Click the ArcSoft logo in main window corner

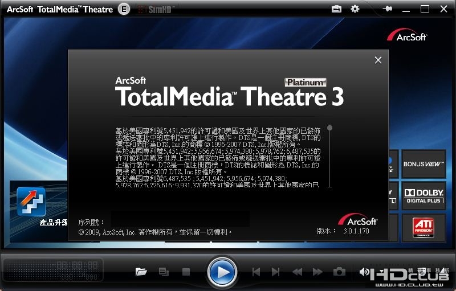coord(407,35)
